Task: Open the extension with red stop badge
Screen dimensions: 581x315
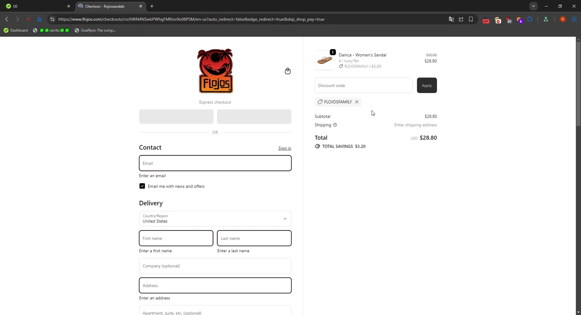Action: (498, 20)
